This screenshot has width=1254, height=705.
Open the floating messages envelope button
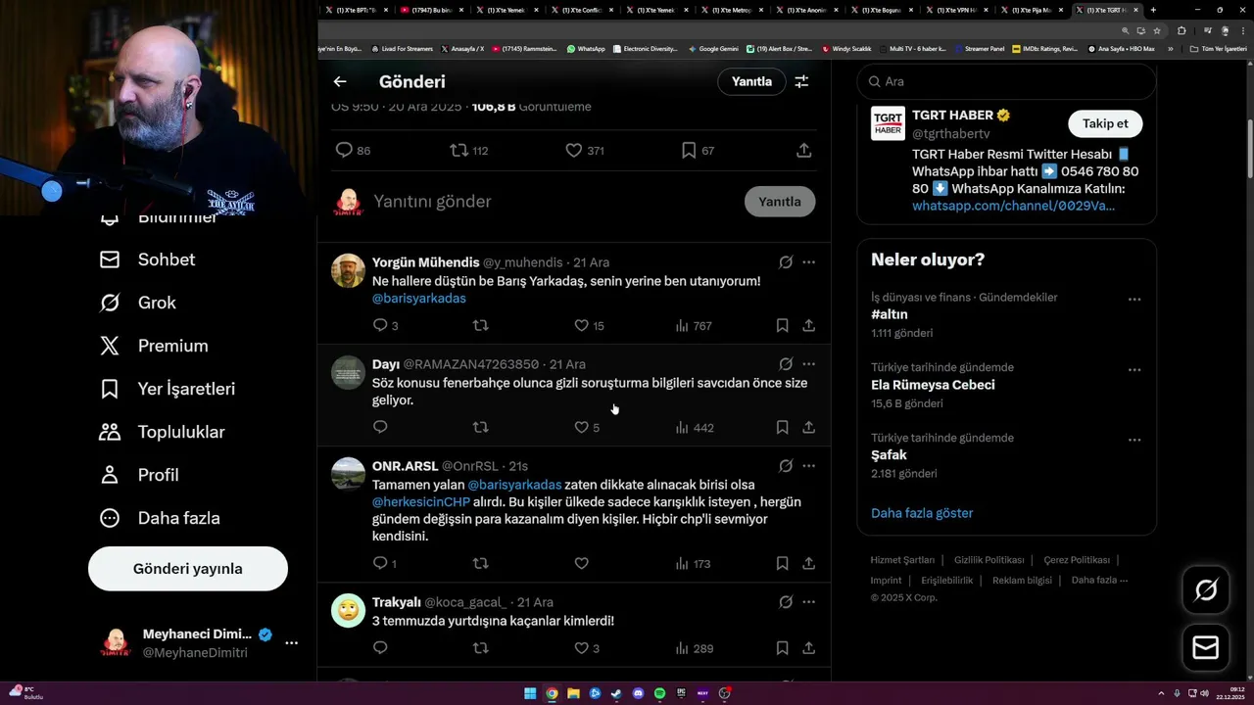coord(1205,648)
